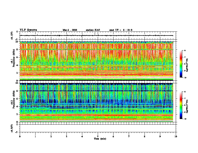The height and width of the screenshot is (153, 198).
Task: Click the '-6' label on ch.1 colorbar
Action: point(184,50)
